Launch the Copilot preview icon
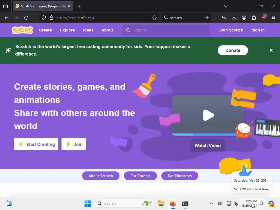Viewport: 280px width, 210px height. tap(271, 203)
